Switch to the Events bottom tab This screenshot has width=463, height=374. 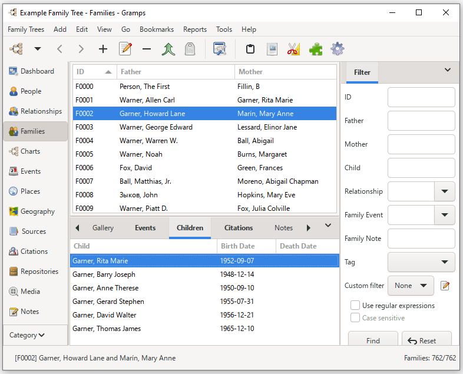pyautogui.click(x=145, y=228)
